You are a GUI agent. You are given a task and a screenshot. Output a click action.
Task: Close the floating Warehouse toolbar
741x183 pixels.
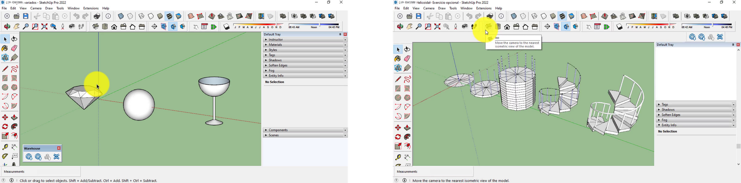pos(59,148)
